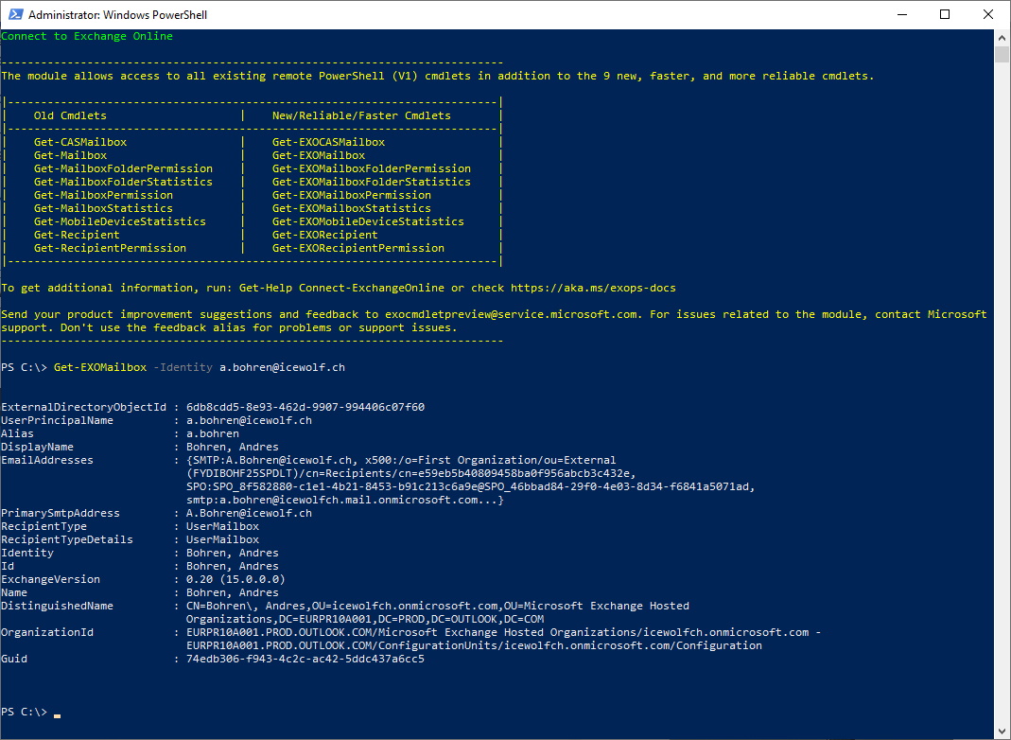Click the RecipientTypeDetails value 'UserMailbox'
This screenshot has height=740, width=1011.
coord(222,539)
